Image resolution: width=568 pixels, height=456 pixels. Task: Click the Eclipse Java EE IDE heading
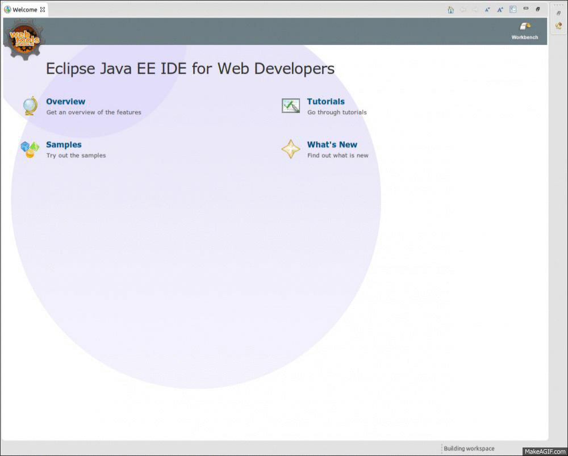click(190, 69)
